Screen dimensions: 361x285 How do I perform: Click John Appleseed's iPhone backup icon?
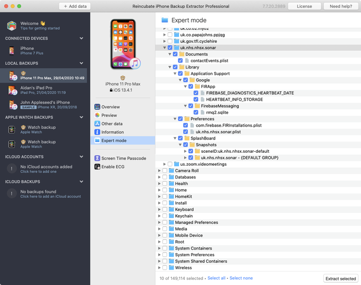[13, 105]
